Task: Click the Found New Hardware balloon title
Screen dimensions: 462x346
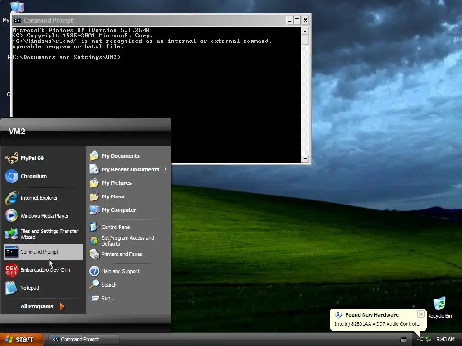Action: pos(372,315)
